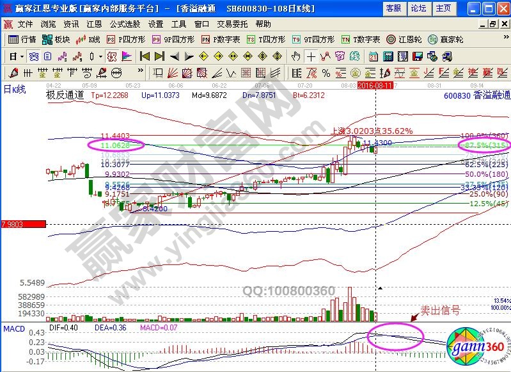
Task: Click the 论坛 button in title bar
Action: pos(418,8)
